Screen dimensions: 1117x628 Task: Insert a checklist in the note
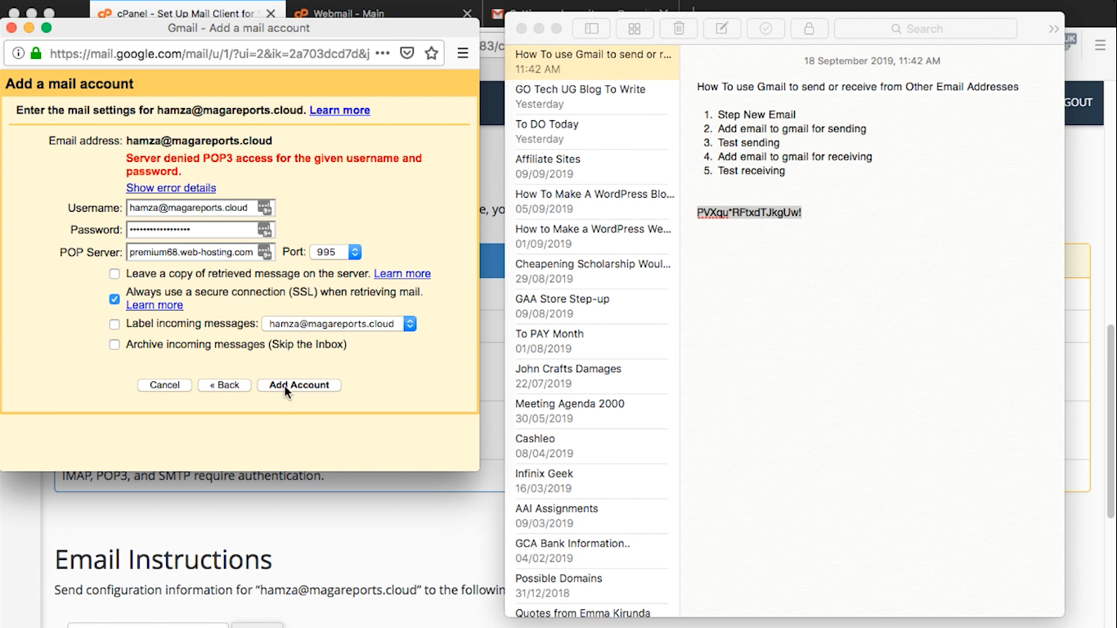pos(765,29)
